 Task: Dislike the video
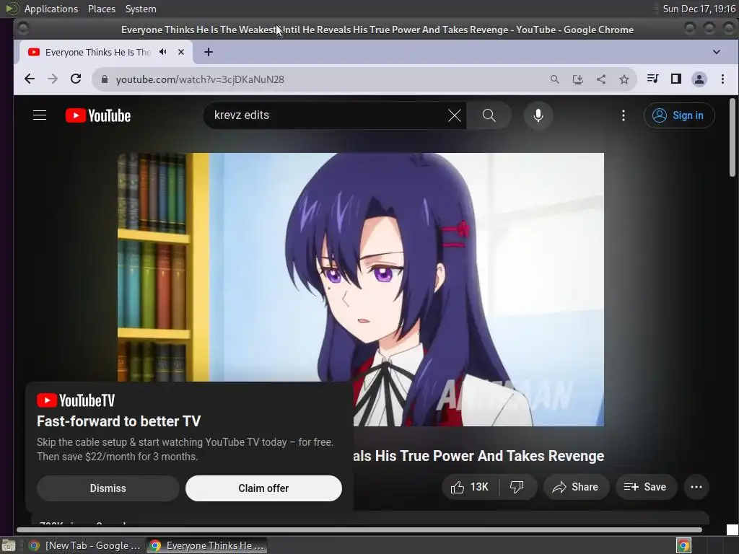pyautogui.click(x=517, y=487)
